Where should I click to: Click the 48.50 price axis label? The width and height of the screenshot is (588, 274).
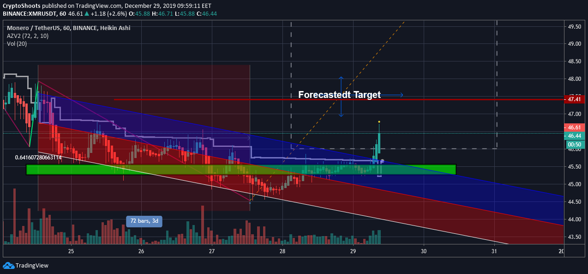(x=574, y=61)
